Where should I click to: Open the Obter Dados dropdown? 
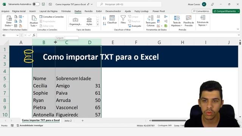9,21
